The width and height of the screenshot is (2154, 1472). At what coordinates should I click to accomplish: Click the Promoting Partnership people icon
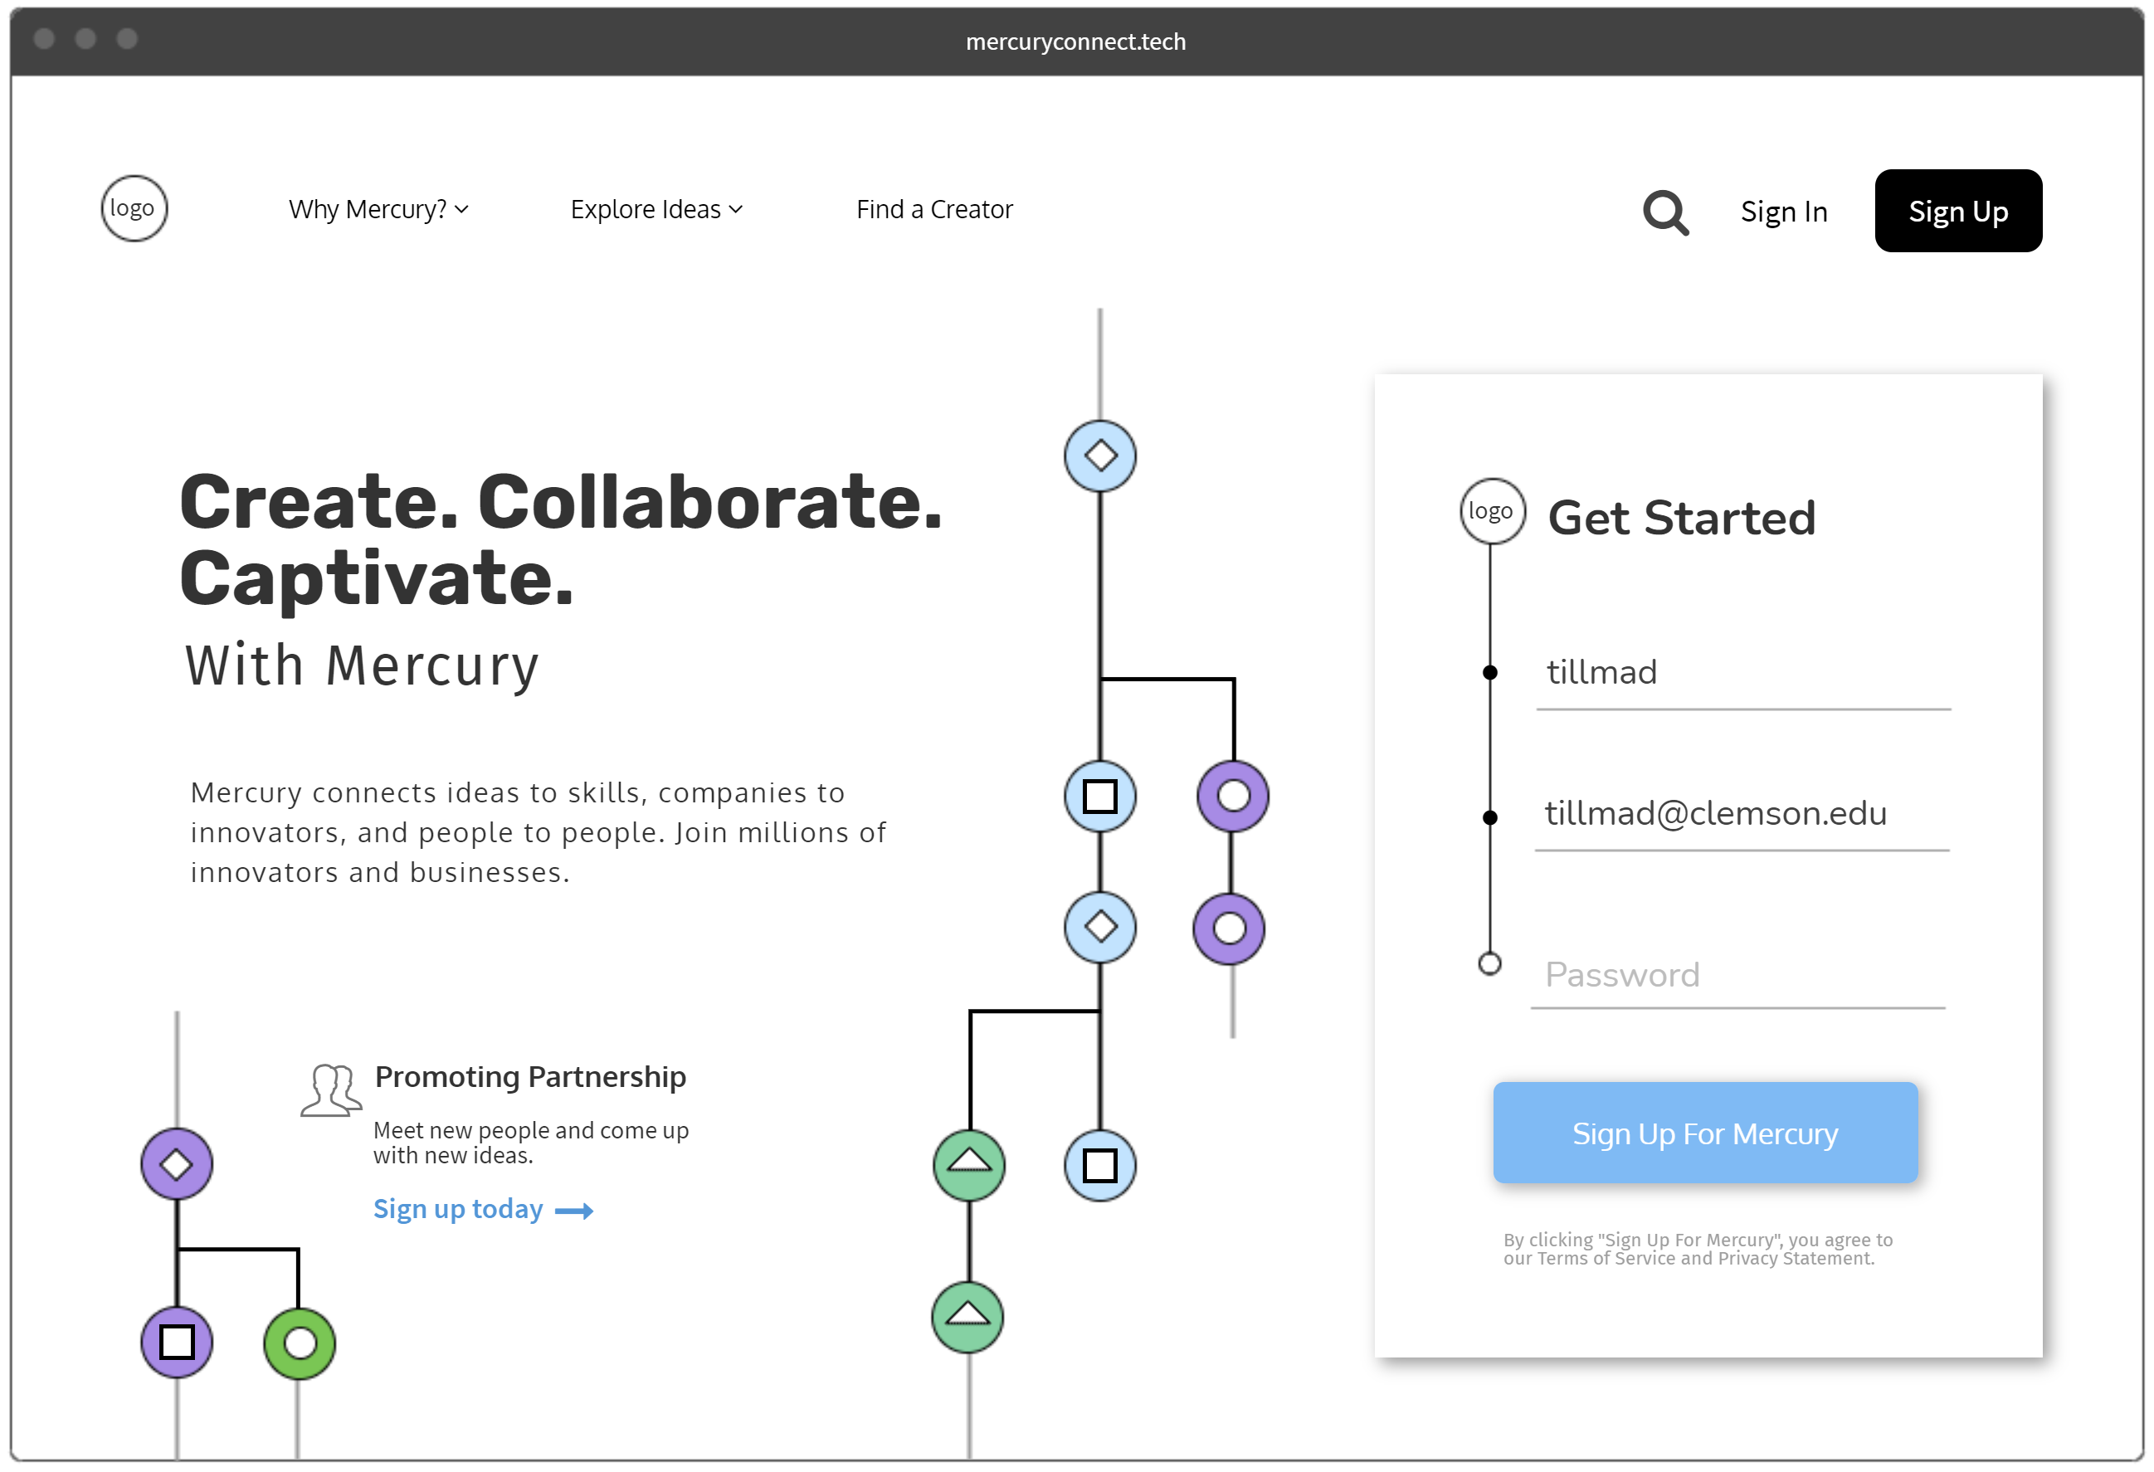pyautogui.click(x=331, y=1091)
